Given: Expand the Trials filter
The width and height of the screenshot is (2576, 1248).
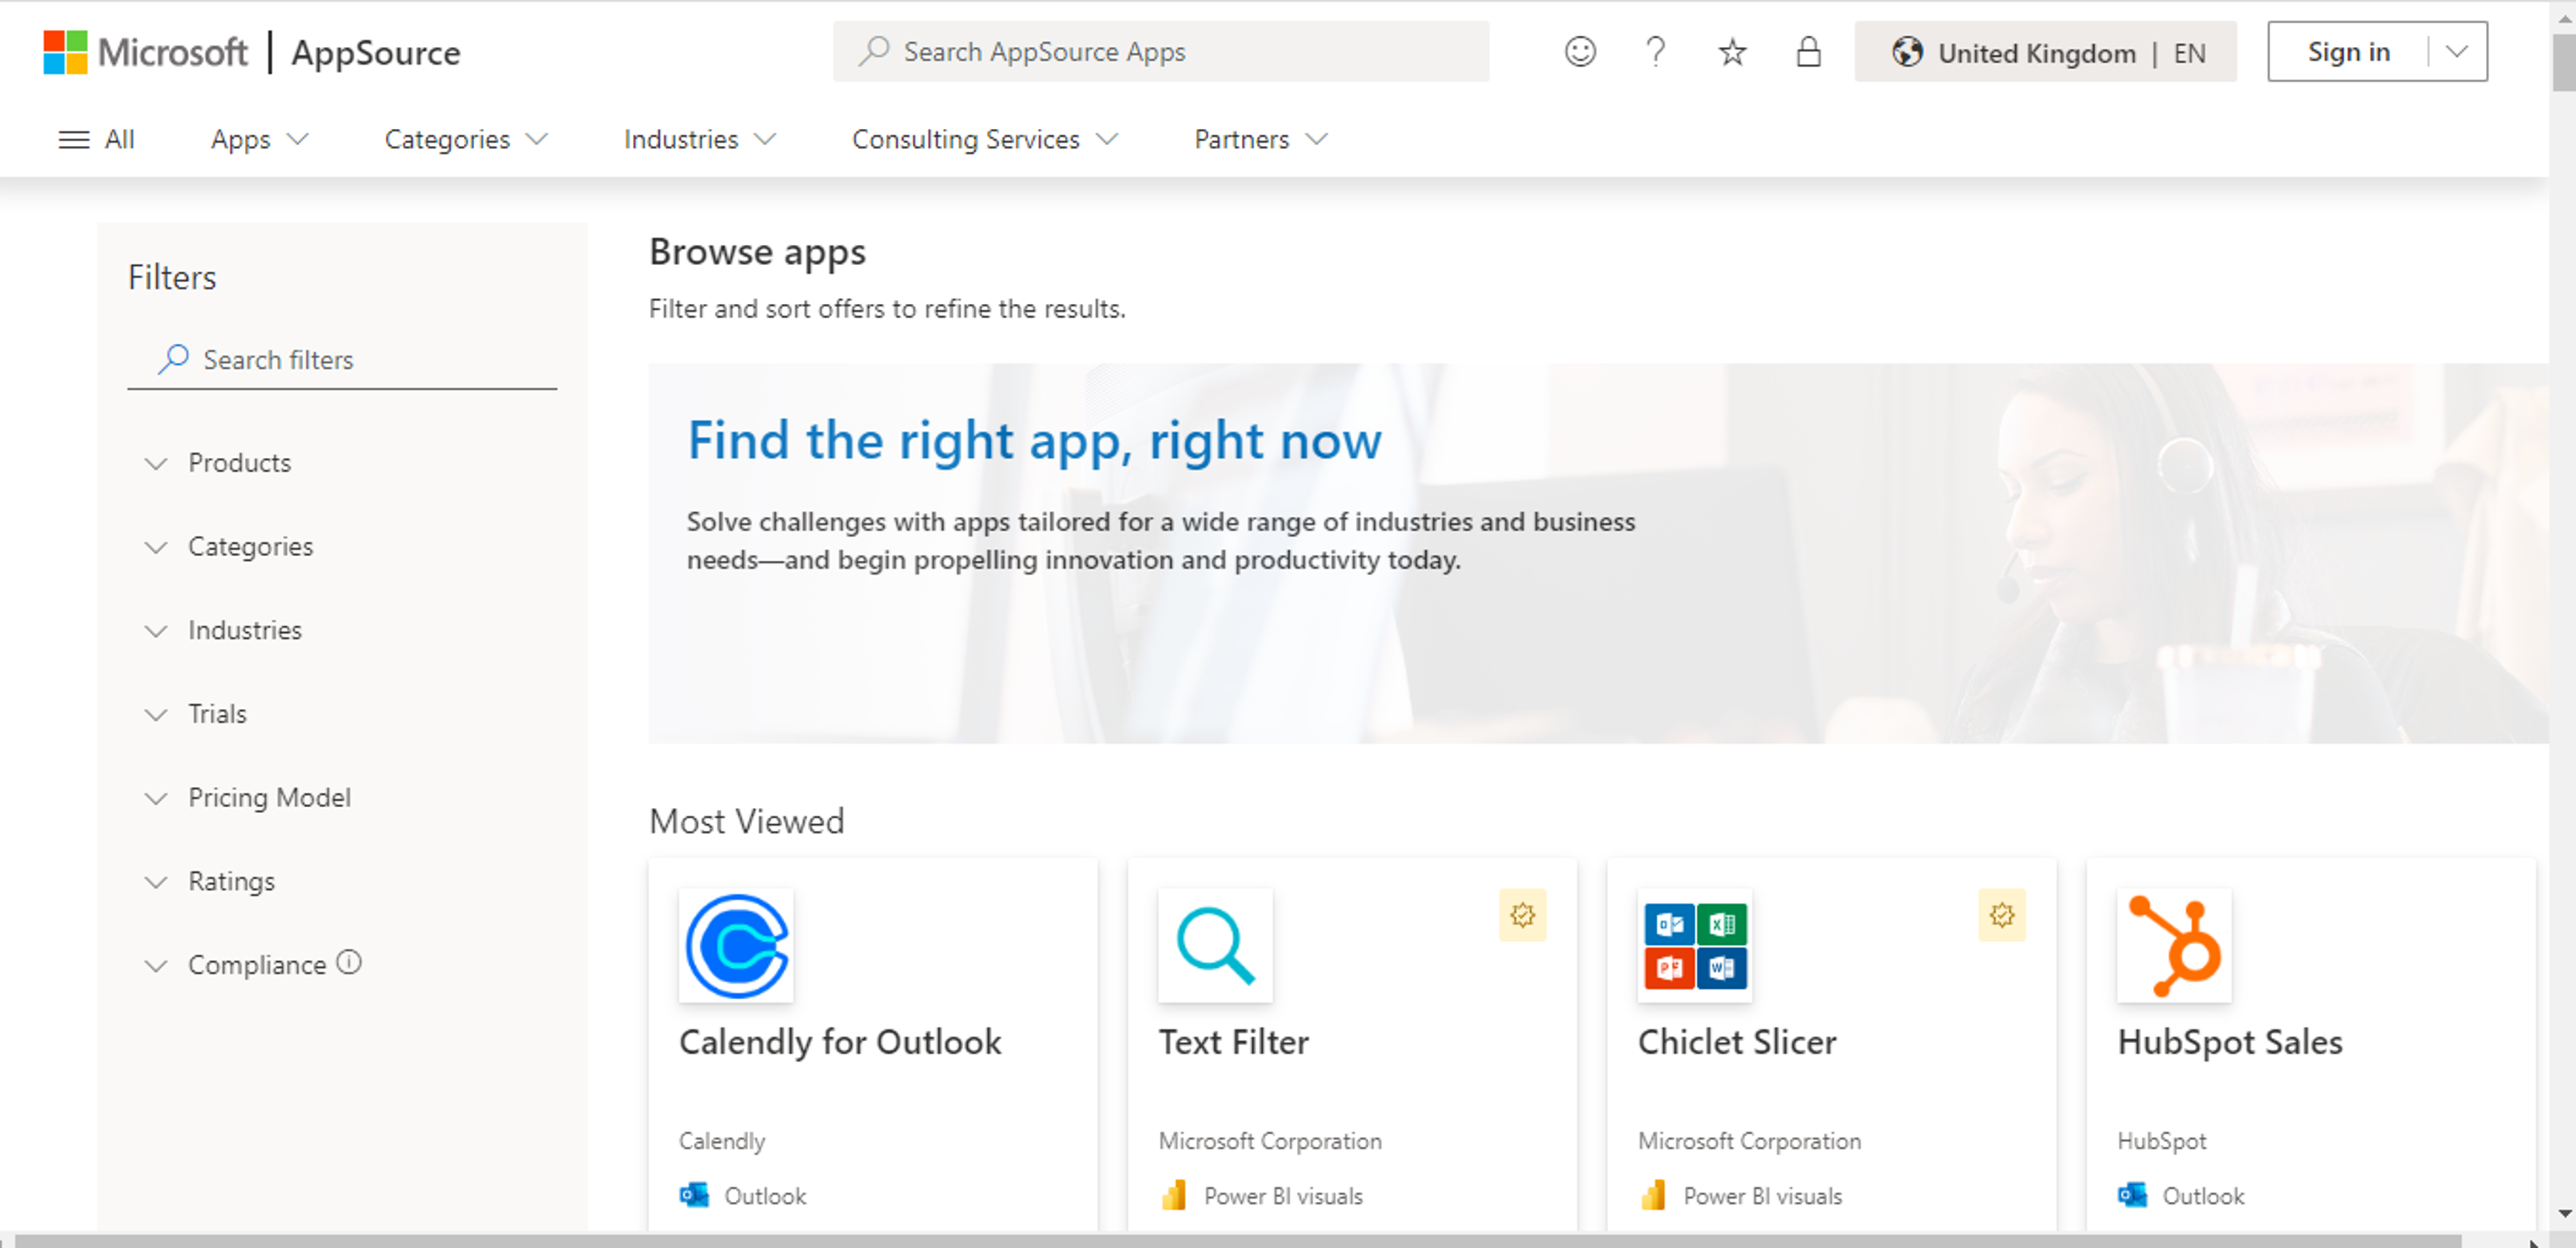Looking at the screenshot, I should click(196, 714).
